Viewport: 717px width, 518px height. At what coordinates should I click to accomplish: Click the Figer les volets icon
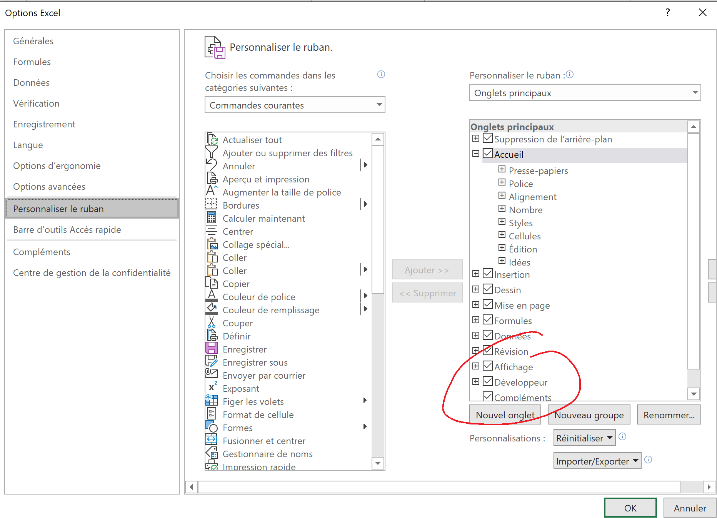pyautogui.click(x=212, y=401)
